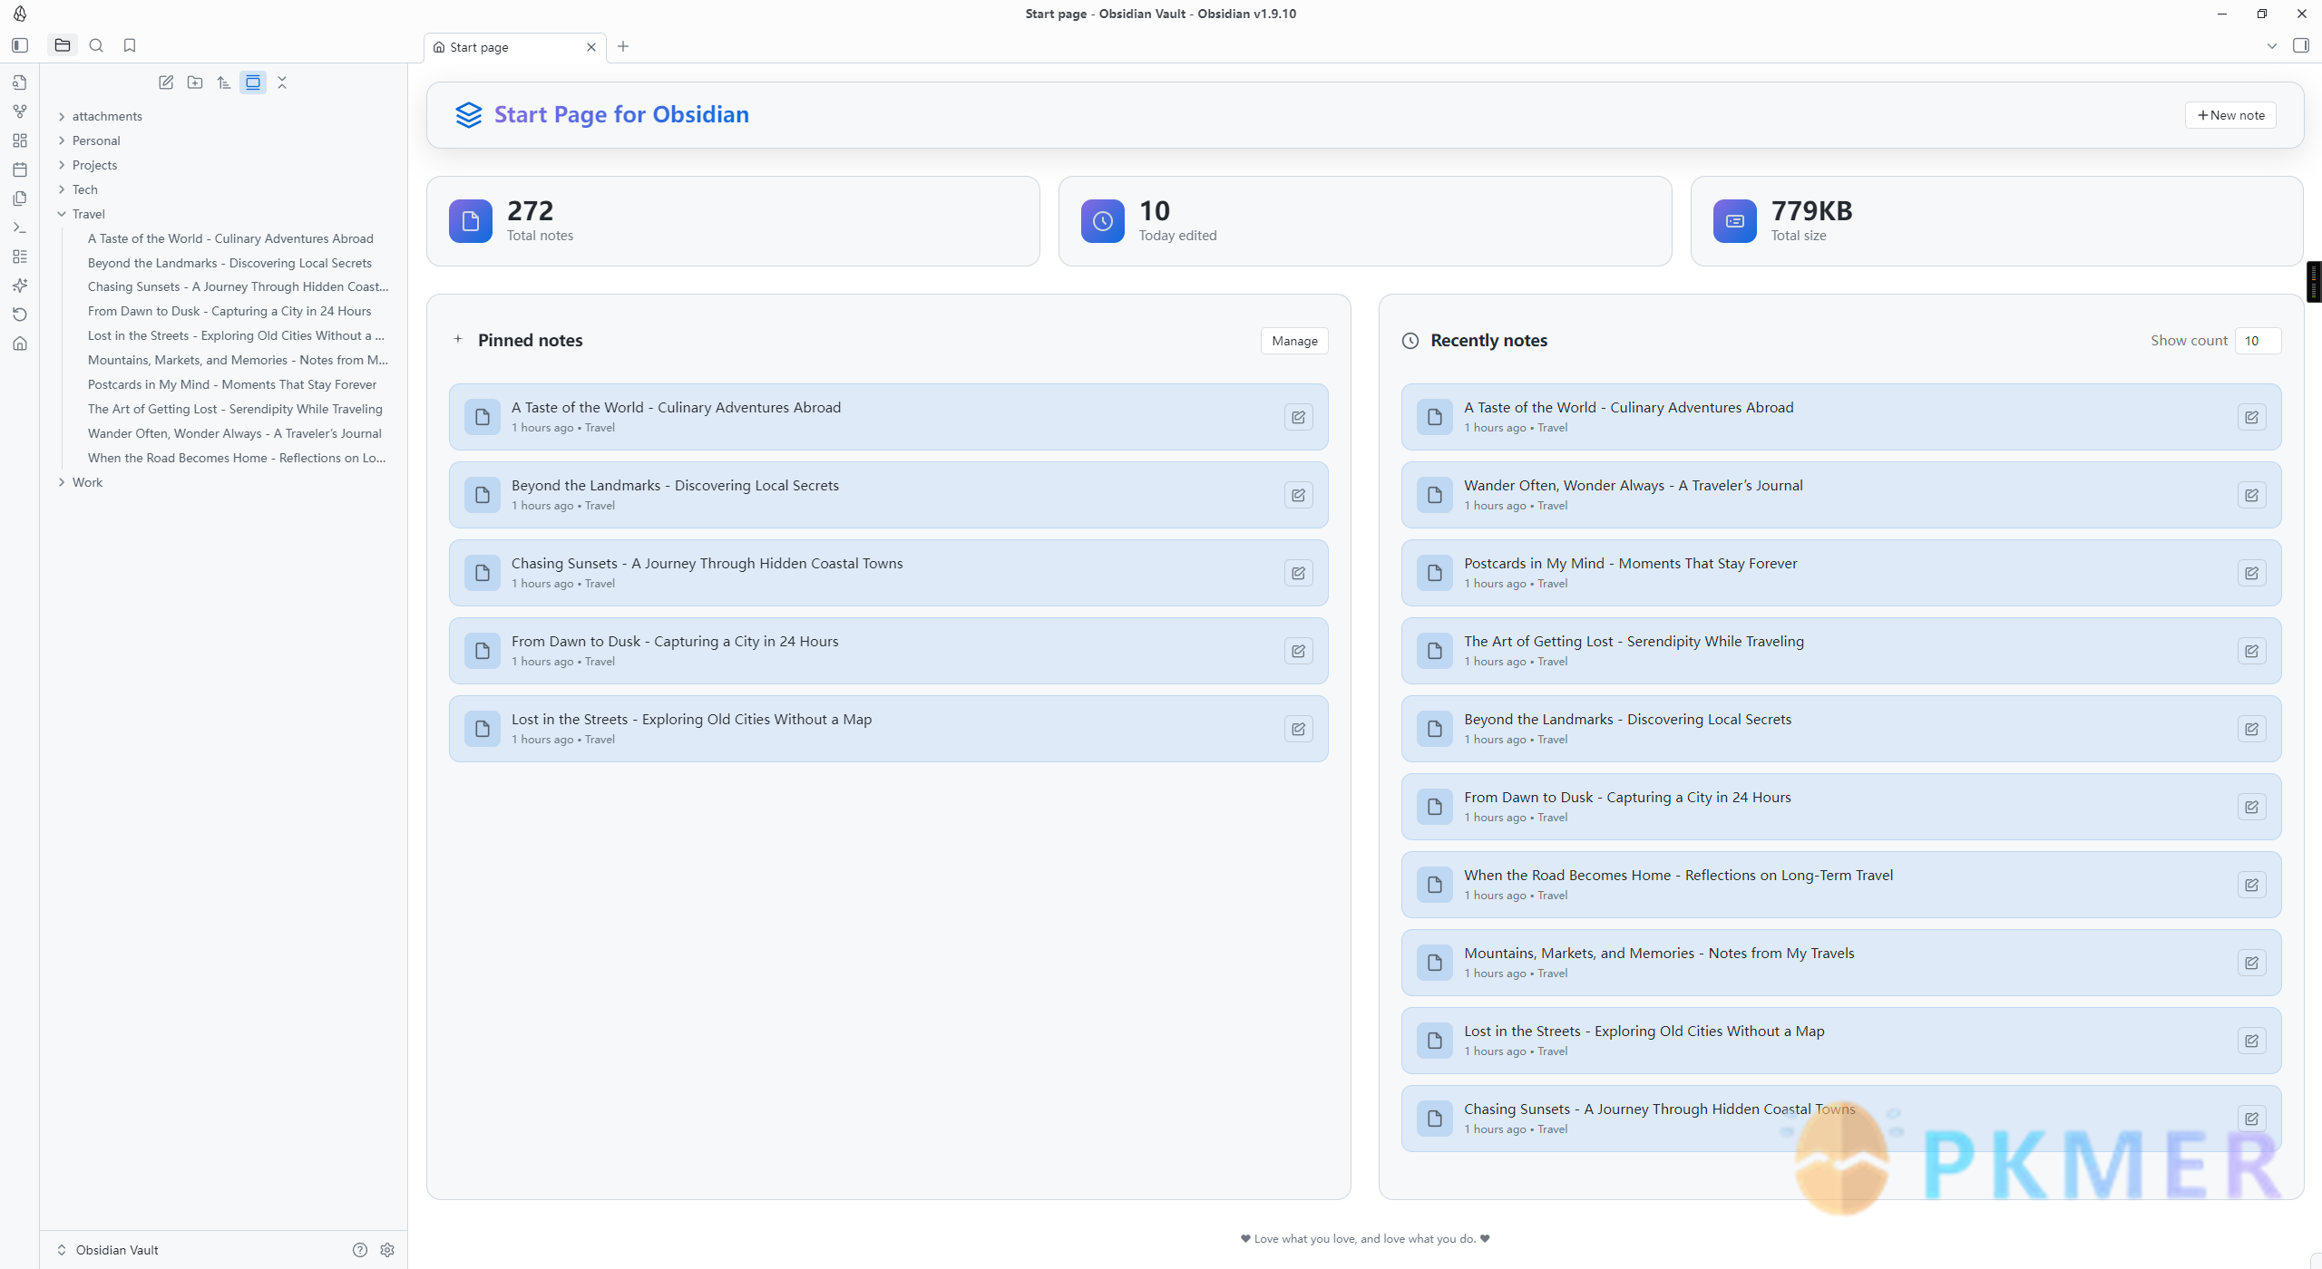Open the graph view from ribbon
The width and height of the screenshot is (2322, 1269).
[20, 111]
